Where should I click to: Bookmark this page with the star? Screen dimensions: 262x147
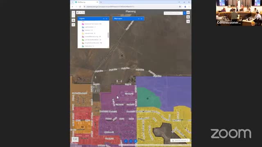tap(180, 7)
